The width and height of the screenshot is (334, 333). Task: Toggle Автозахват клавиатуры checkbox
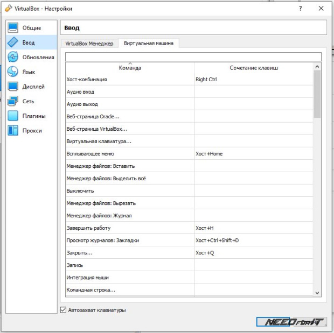tap(63, 310)
